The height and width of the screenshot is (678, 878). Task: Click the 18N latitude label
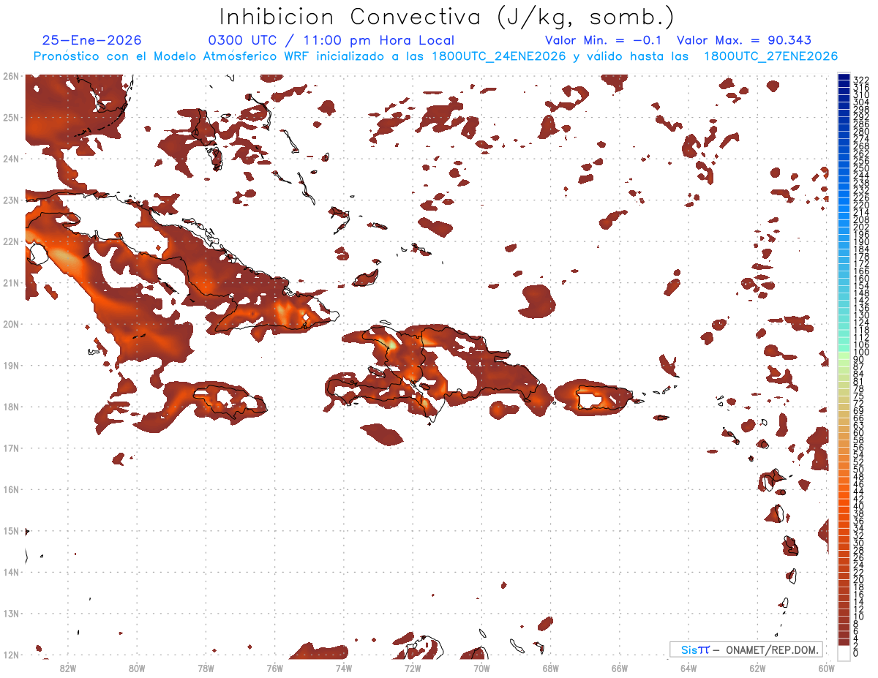tap(10, 407)
